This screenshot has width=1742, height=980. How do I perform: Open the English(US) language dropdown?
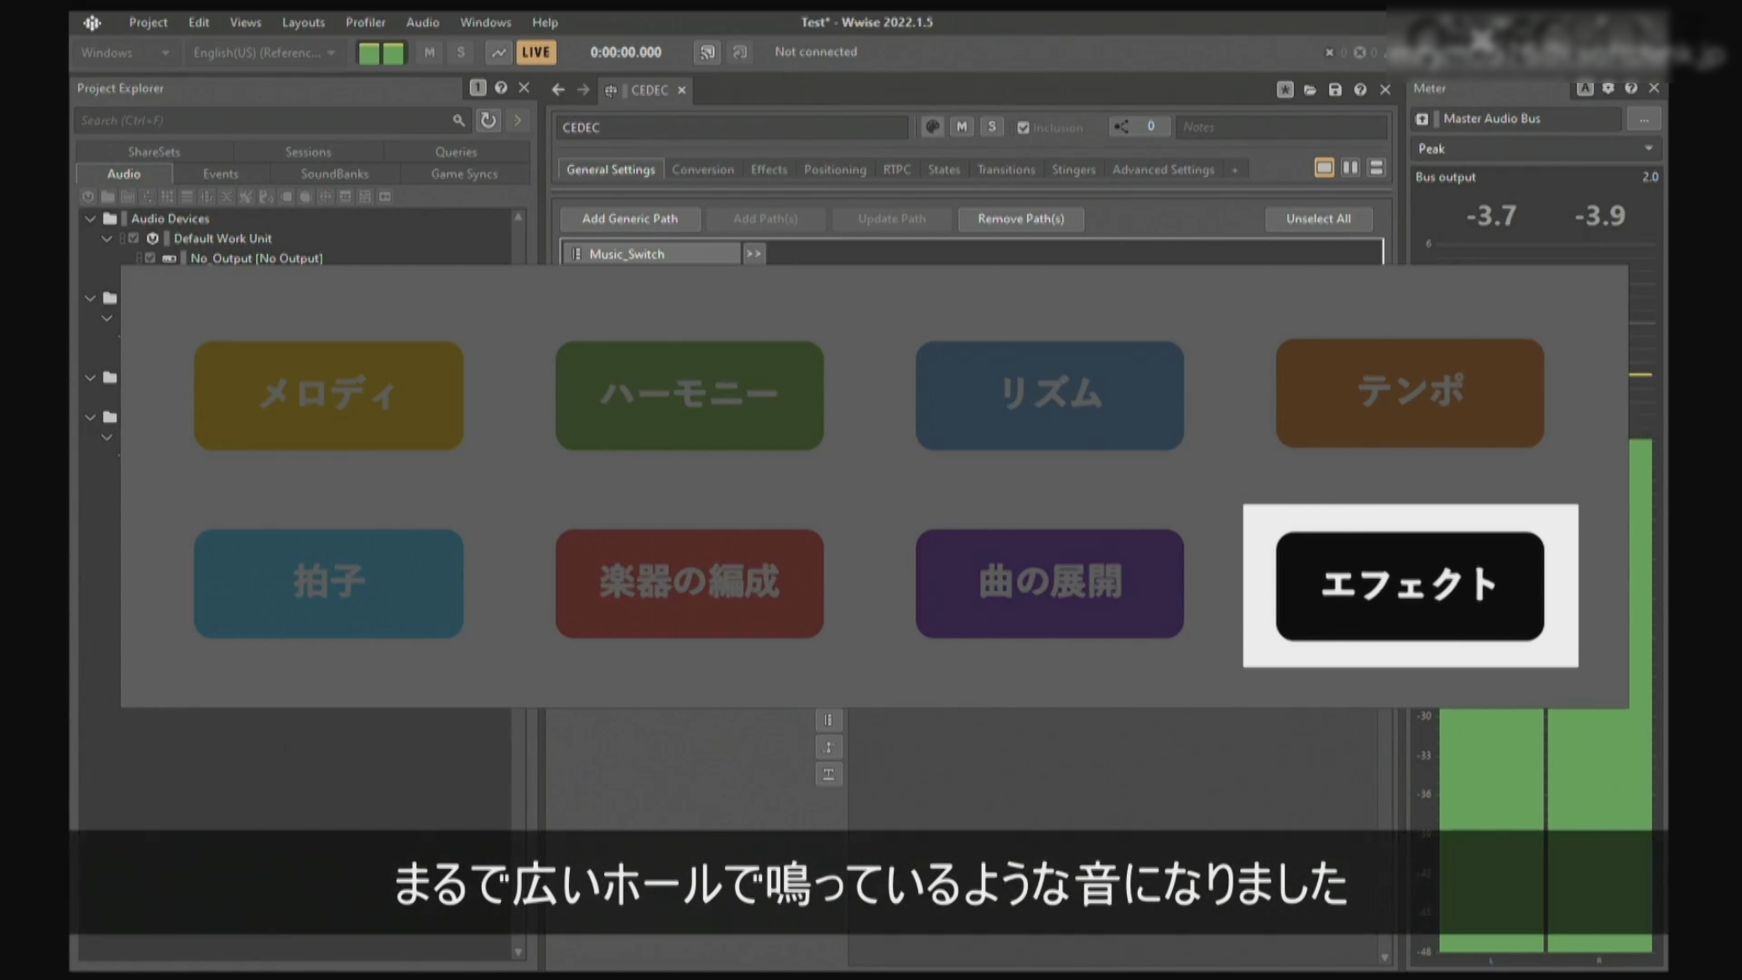point(263,53)
